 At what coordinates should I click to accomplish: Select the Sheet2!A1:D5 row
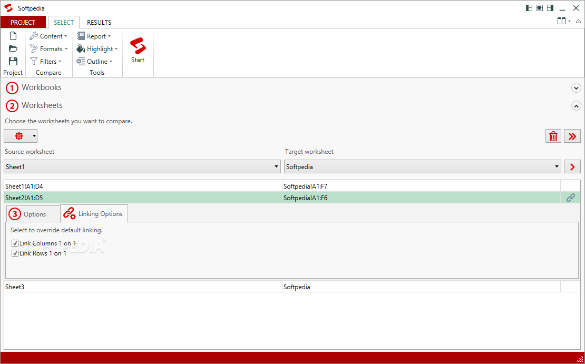pyautogui.click(x=143, y=198)
